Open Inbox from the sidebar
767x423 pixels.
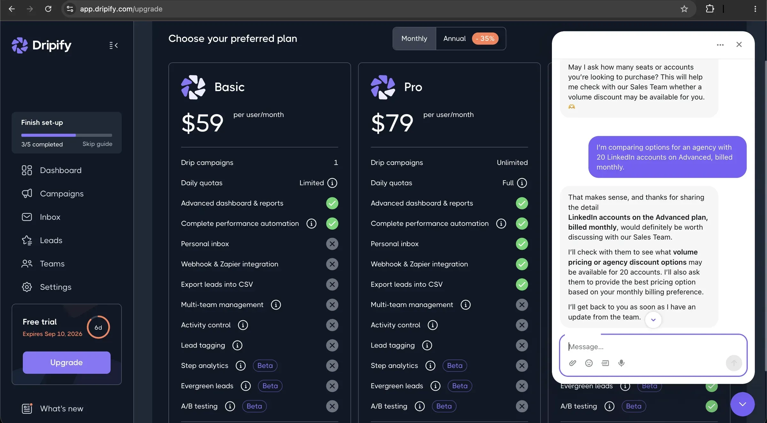click(x=41, y=217)
